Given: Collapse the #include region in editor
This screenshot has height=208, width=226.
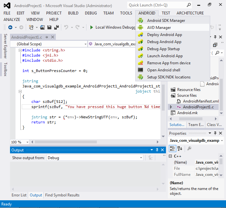Looking at the screenshot, I should pos(20,50).
